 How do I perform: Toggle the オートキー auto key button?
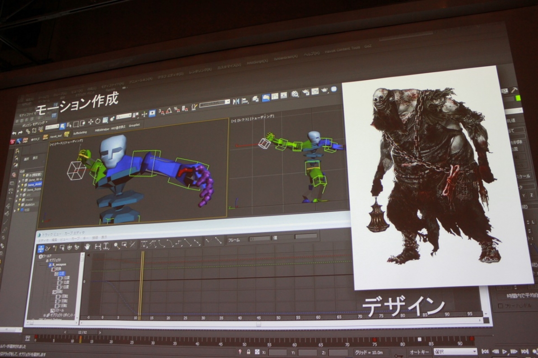tap(419, 352)
